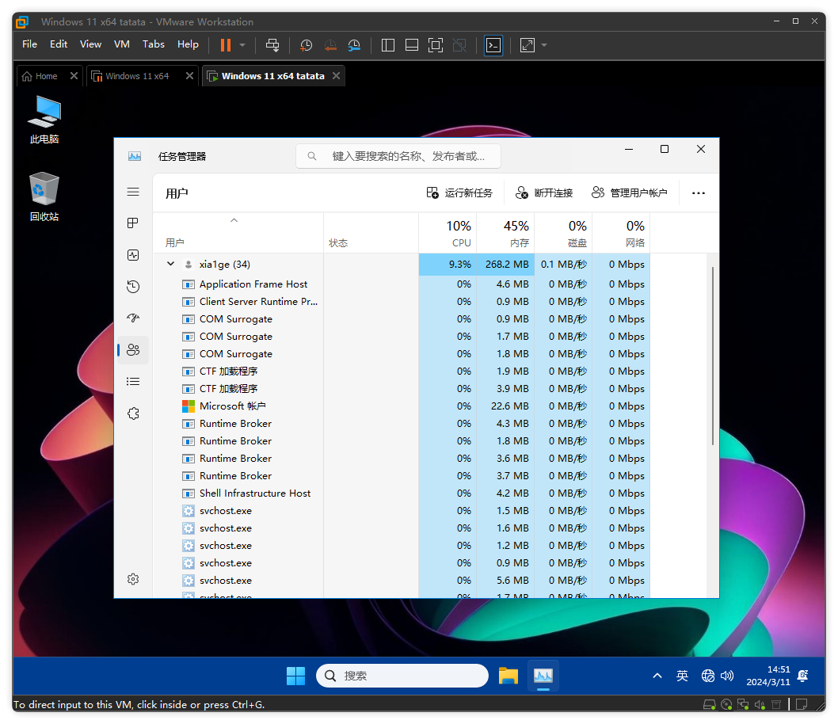The width and height of the screenshot is (838, 724).
Task: Click the 断开连接 button
Action: (x=544, y=192)
